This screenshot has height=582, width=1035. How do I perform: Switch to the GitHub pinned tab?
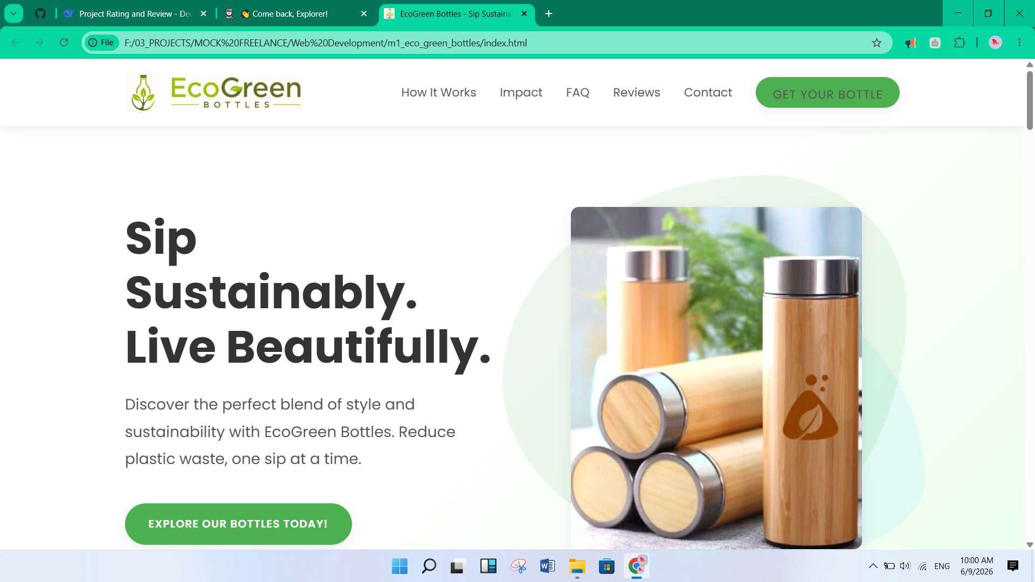tap(40, 13)
